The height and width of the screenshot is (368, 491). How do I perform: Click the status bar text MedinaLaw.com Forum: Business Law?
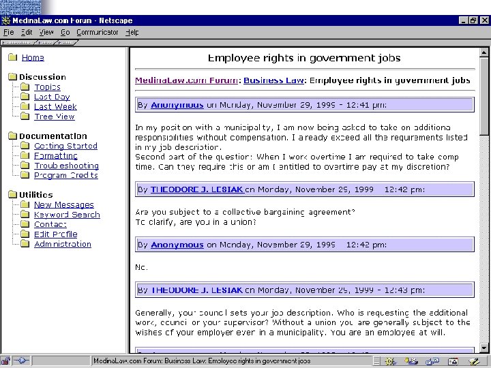point(203,361)
